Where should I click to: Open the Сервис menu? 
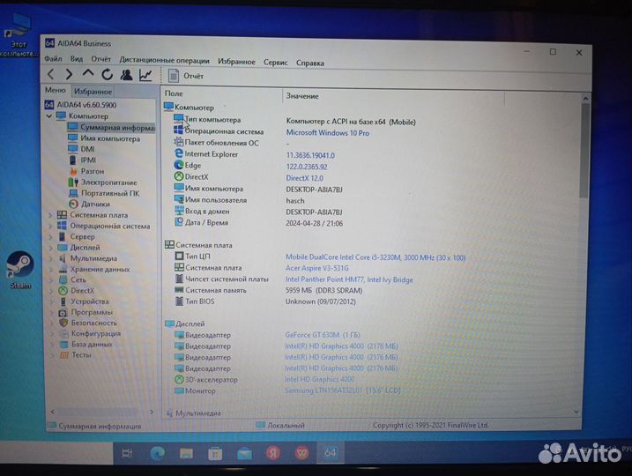tap(275, 63)
